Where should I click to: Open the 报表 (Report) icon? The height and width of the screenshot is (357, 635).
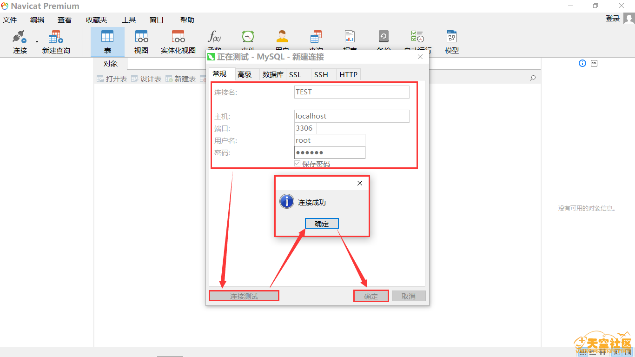point(349,36)
